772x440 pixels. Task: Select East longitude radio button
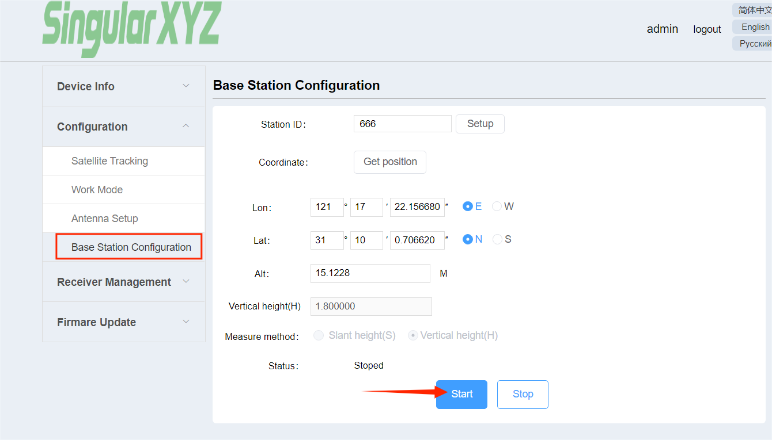click(x=468, y=206)
